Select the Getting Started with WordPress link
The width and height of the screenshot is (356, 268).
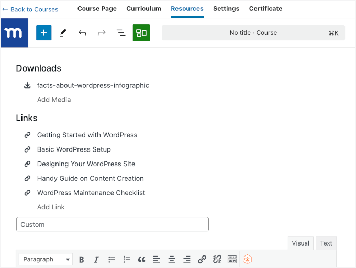point(87,135)
